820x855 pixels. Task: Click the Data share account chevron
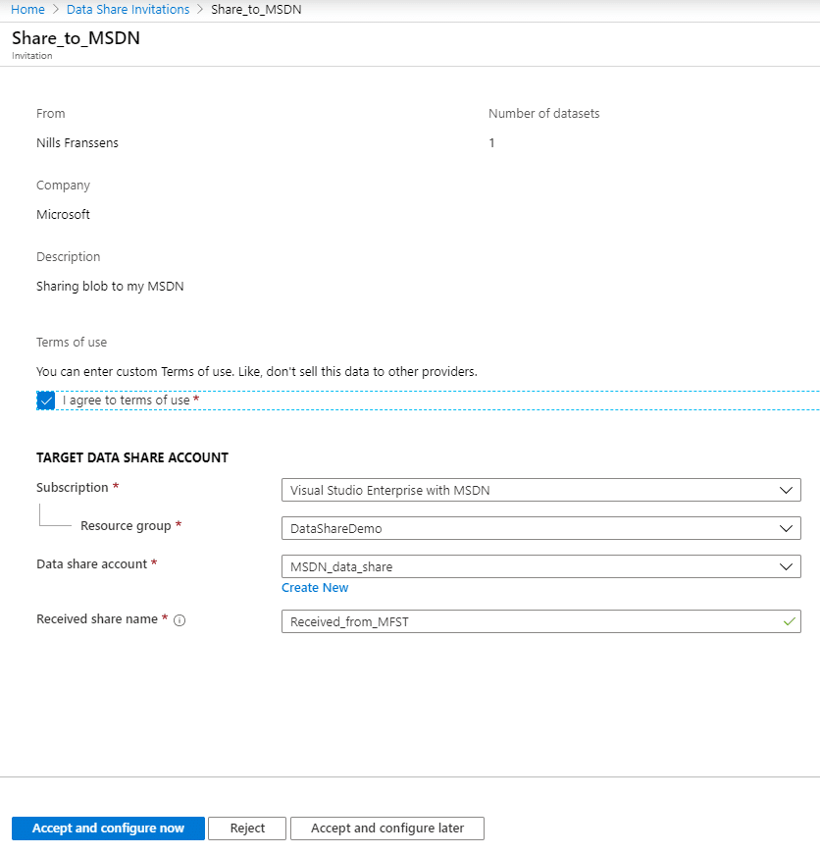coord(786,566)
